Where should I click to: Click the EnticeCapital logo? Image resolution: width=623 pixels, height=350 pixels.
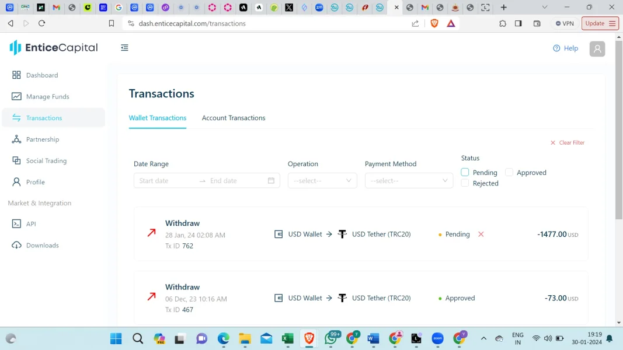tap(54, 48)
